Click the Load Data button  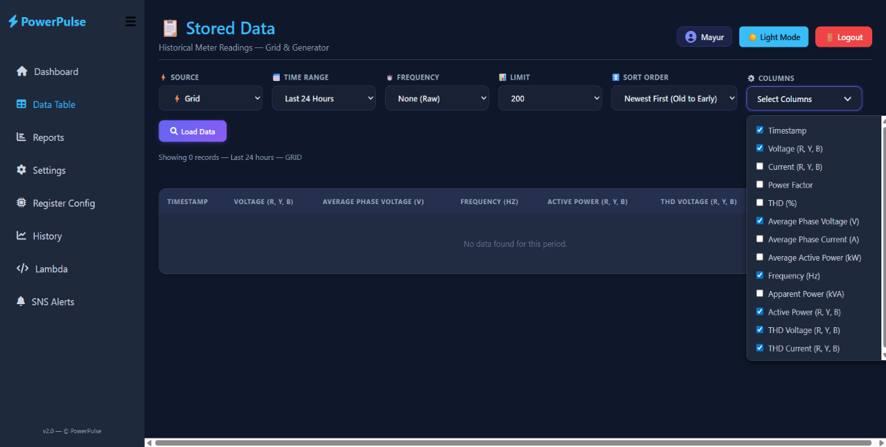click(192, 131)
